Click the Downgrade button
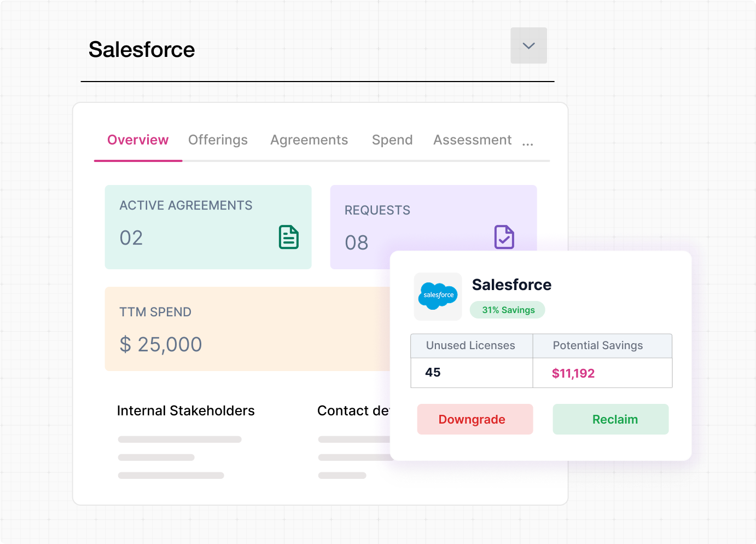756x544 pixels. (475, 419)
